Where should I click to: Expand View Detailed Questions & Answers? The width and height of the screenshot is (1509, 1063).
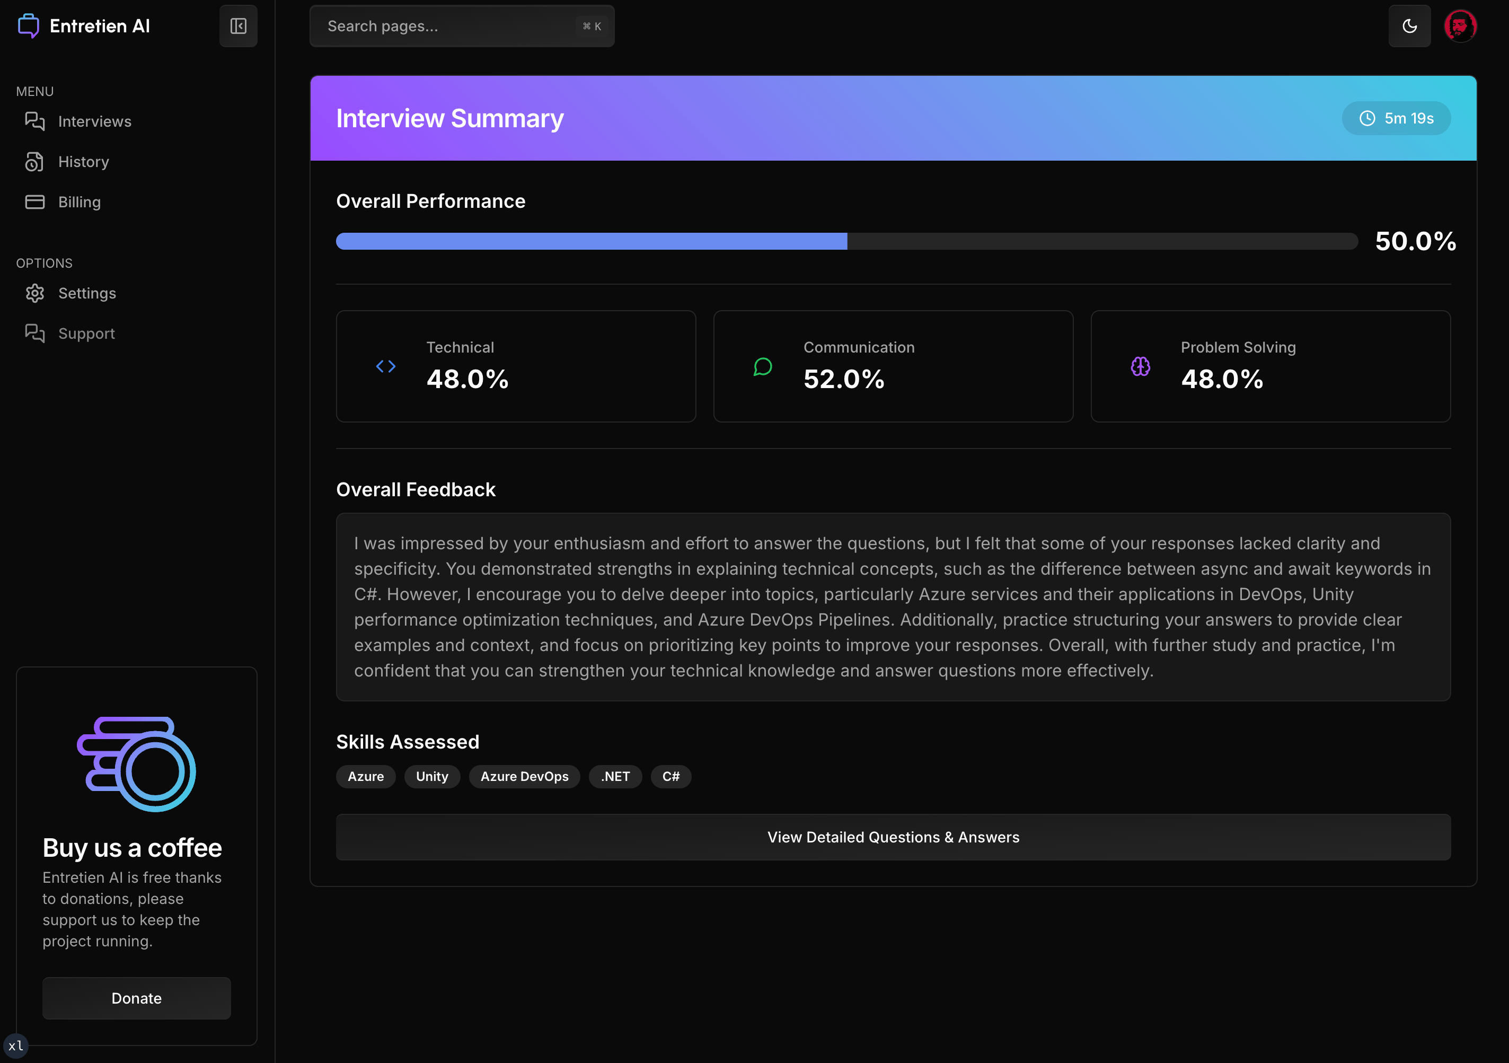893,837
